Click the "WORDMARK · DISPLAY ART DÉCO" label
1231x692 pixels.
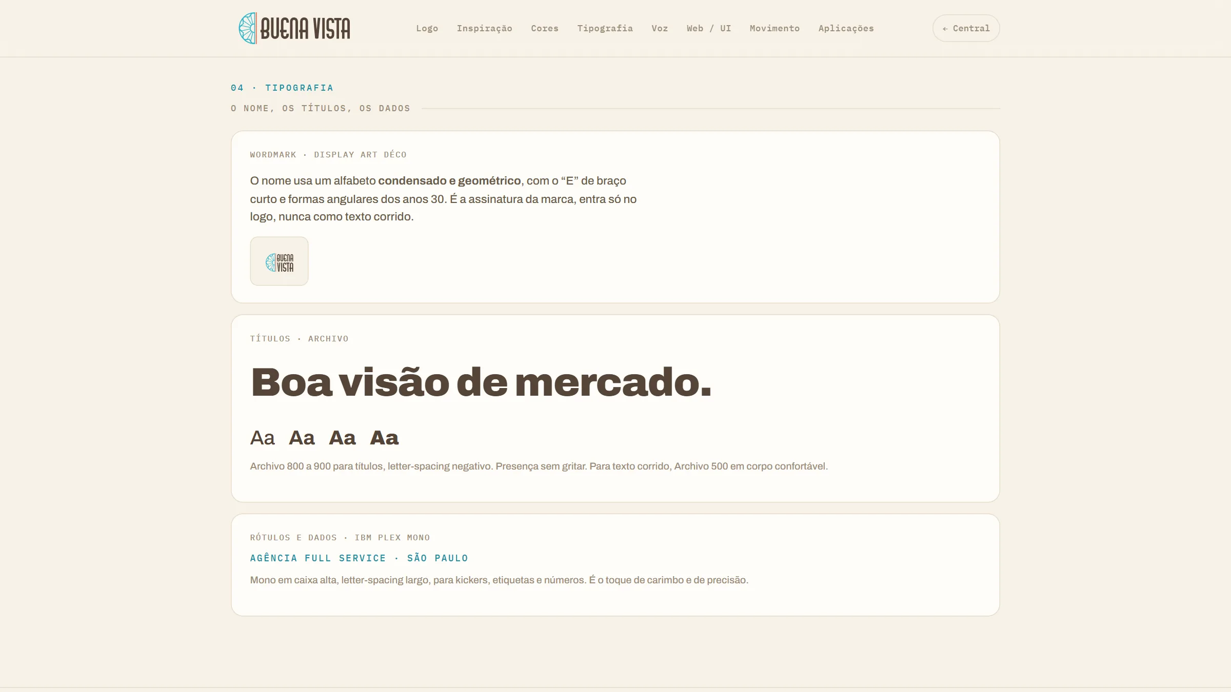click(328, 154)
